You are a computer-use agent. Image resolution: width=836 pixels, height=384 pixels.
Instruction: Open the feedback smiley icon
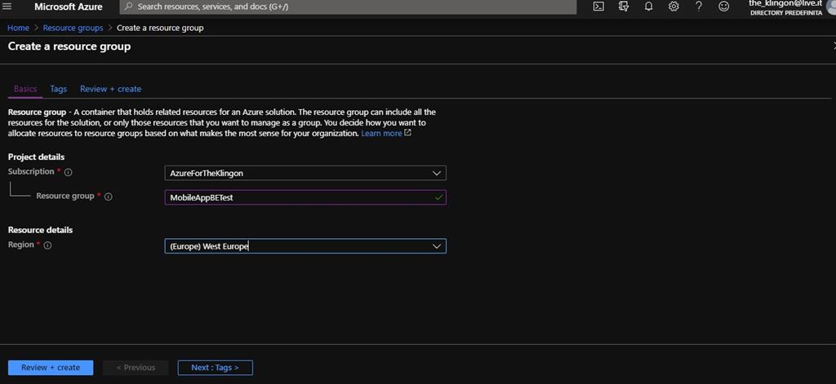pos(723,7)
